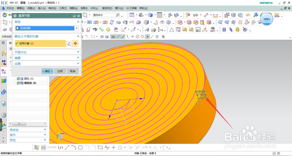Open the Constraint Navigator sidebar tab
Image resolution: width=292 pixels, height=156 pixels.
(x=4, y=62)
